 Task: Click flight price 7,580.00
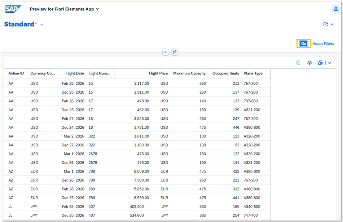tap(141, 180)
